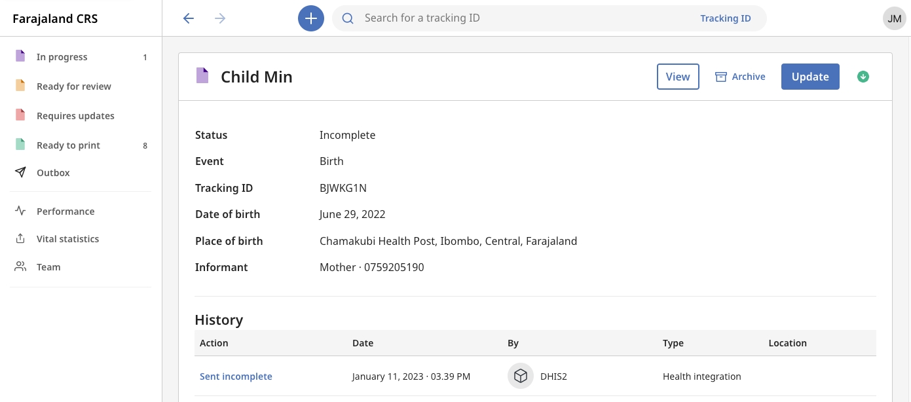Go to Ready to print list
This screenshot has height=402, width=911.
coord(68,145)
